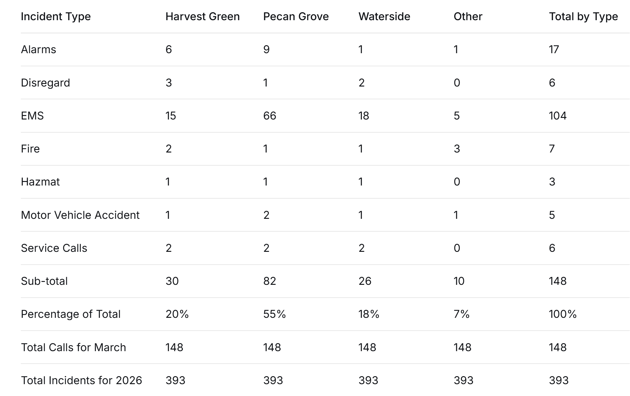Select EMS total value 104
The image size is (630, 396).
click(557, 116)
